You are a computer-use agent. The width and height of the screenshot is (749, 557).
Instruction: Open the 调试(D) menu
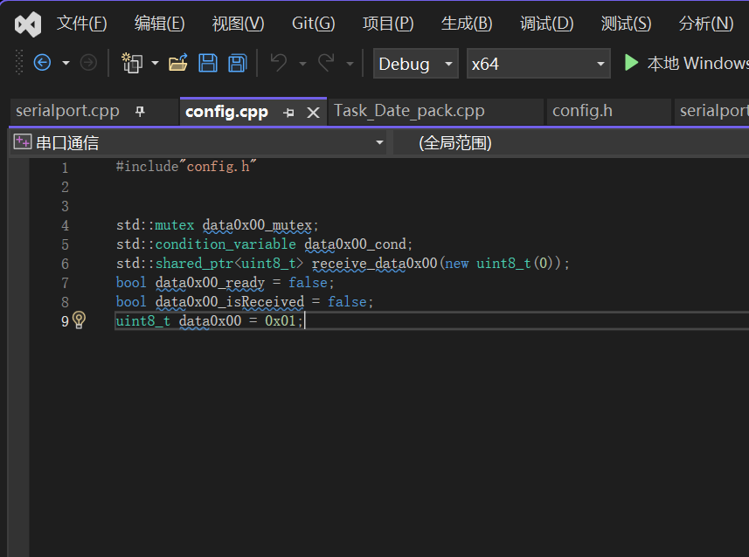point(546,24)
